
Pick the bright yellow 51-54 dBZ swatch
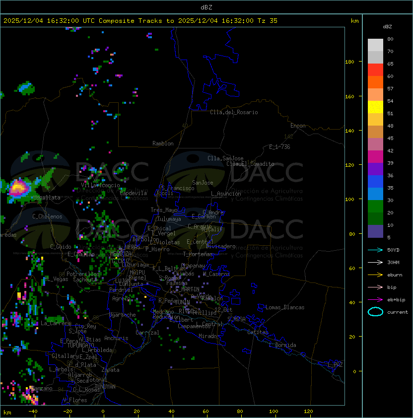(x=375, y=107)
